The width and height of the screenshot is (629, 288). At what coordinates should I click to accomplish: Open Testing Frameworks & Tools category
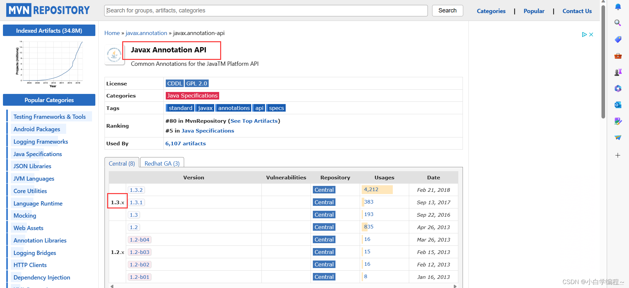click(x=49, y=117)
